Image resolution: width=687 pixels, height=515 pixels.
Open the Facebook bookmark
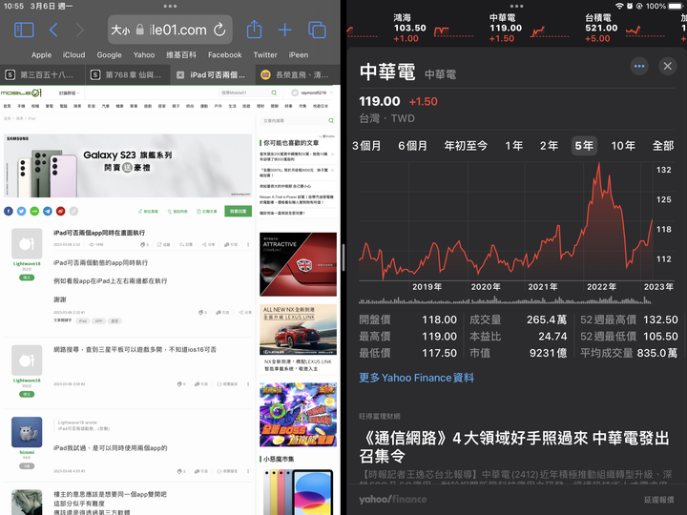[225, 55]
